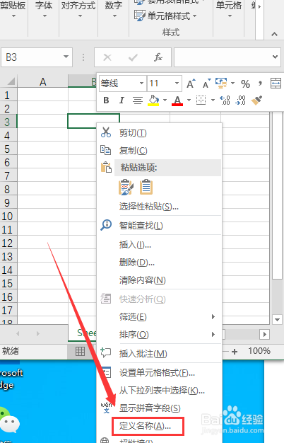Click the borders icon in mini toolbar
Screen dimensions: 284x443
click(x=201, y=100)
